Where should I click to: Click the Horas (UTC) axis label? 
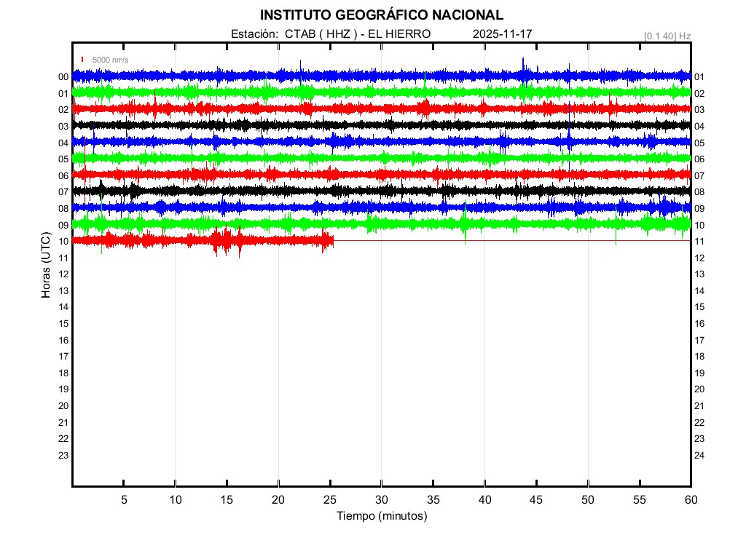[46, 266]
